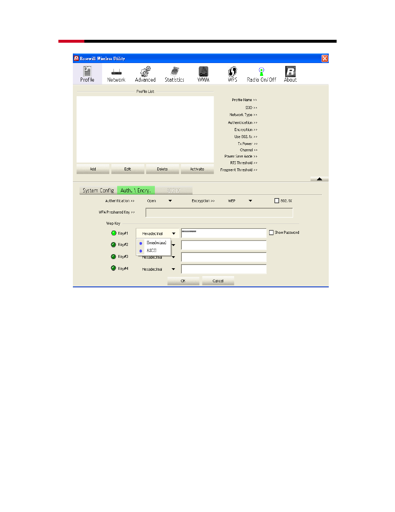Viewport: 395px width, 512px height.
Task: Click the "Encryption >>" label in the profile details
Action: click(x=246, y=130)
